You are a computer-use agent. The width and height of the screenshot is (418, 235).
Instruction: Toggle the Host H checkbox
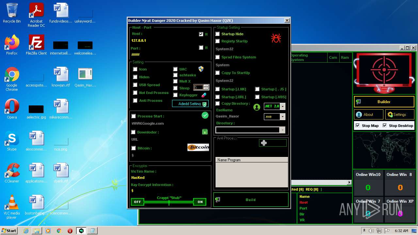point(201,34)
